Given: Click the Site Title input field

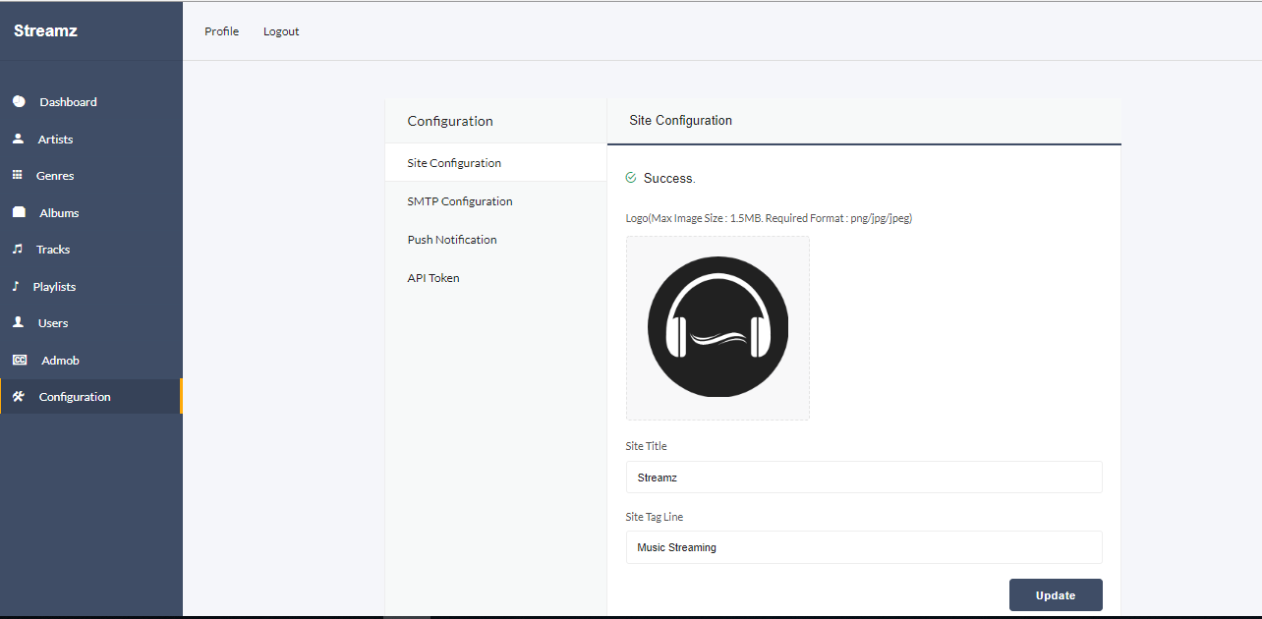Looking at the screenshot, I should point(863,478).
